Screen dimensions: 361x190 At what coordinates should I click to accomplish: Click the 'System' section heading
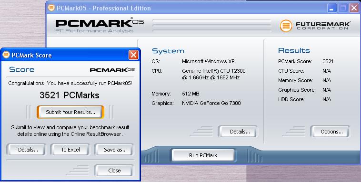tap(168, 51)
